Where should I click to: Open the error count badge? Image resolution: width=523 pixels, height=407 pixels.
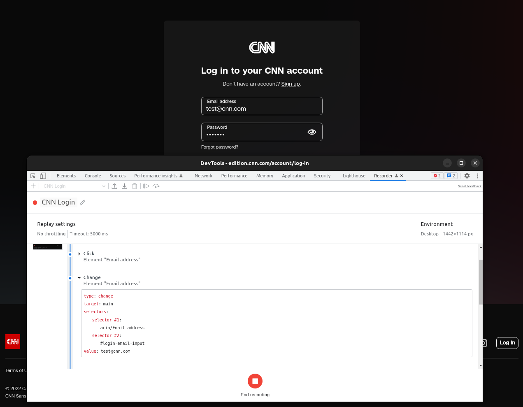coord(437,176)
